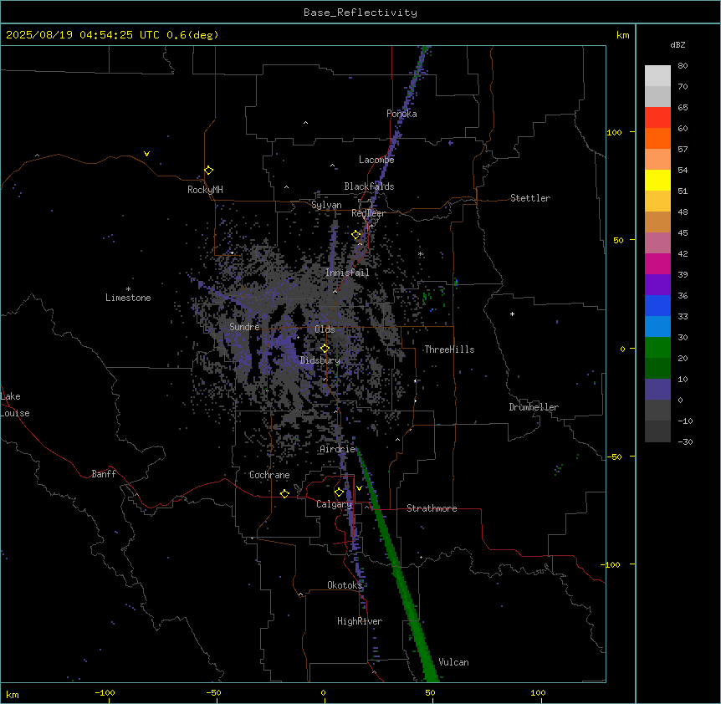Click the Okotoks city label
The height and width of the screenshot is (704, 721).
(x=345, y=585)
